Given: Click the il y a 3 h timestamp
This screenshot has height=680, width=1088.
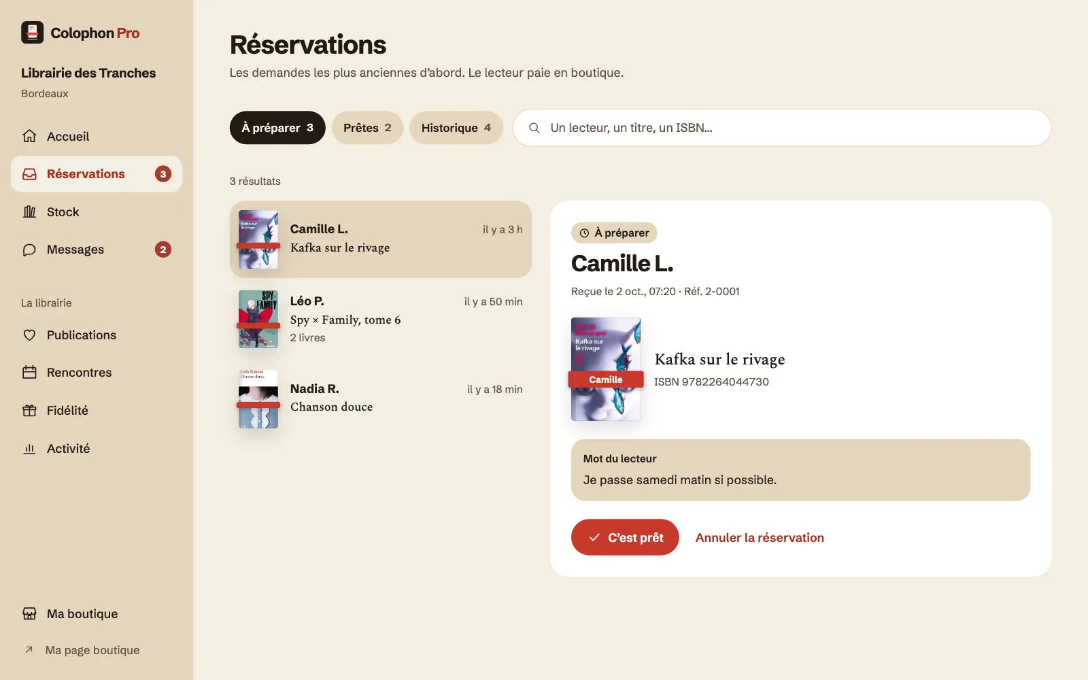Looking at the screenshot, I should click(x=503, y=230).
